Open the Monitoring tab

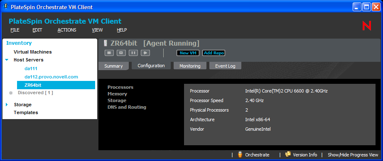[190, 66]
